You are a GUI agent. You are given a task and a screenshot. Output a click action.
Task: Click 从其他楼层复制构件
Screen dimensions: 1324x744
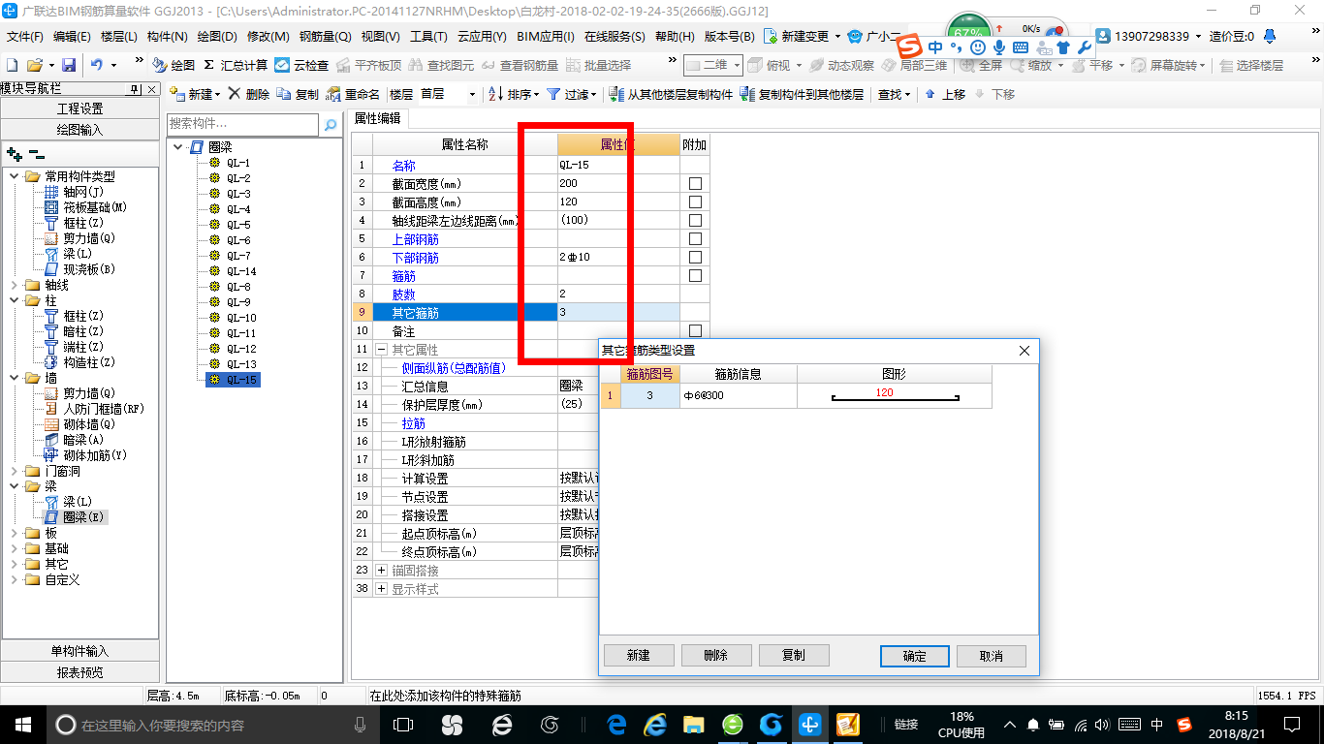tap(671, 94)
